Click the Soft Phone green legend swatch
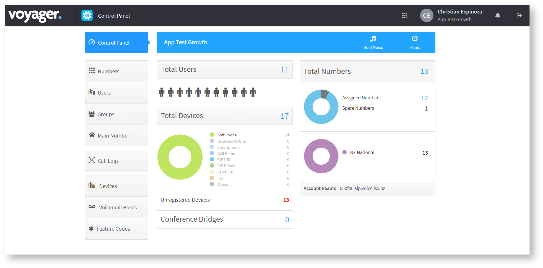 click(212, 135)
